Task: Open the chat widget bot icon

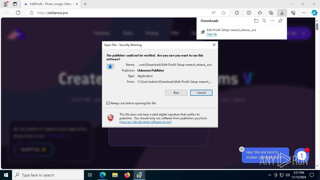Action: (x=302, y=156)
